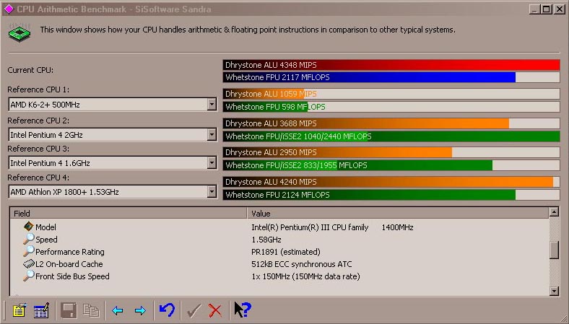
Task: Click the context help cursor-question icon
Action: point(243,310)
